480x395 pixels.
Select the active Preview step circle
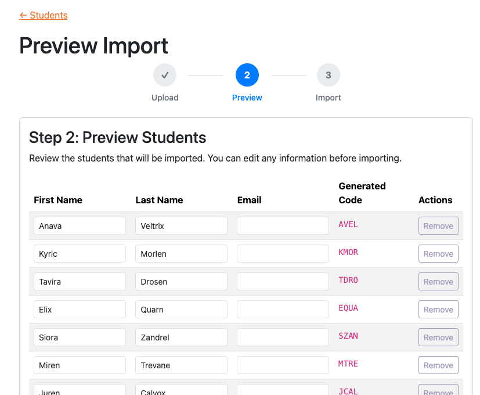pyautogui.click(x=247, y=75)
